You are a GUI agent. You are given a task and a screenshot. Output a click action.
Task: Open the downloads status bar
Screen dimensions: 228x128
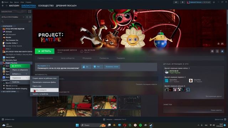coord(114,119)
